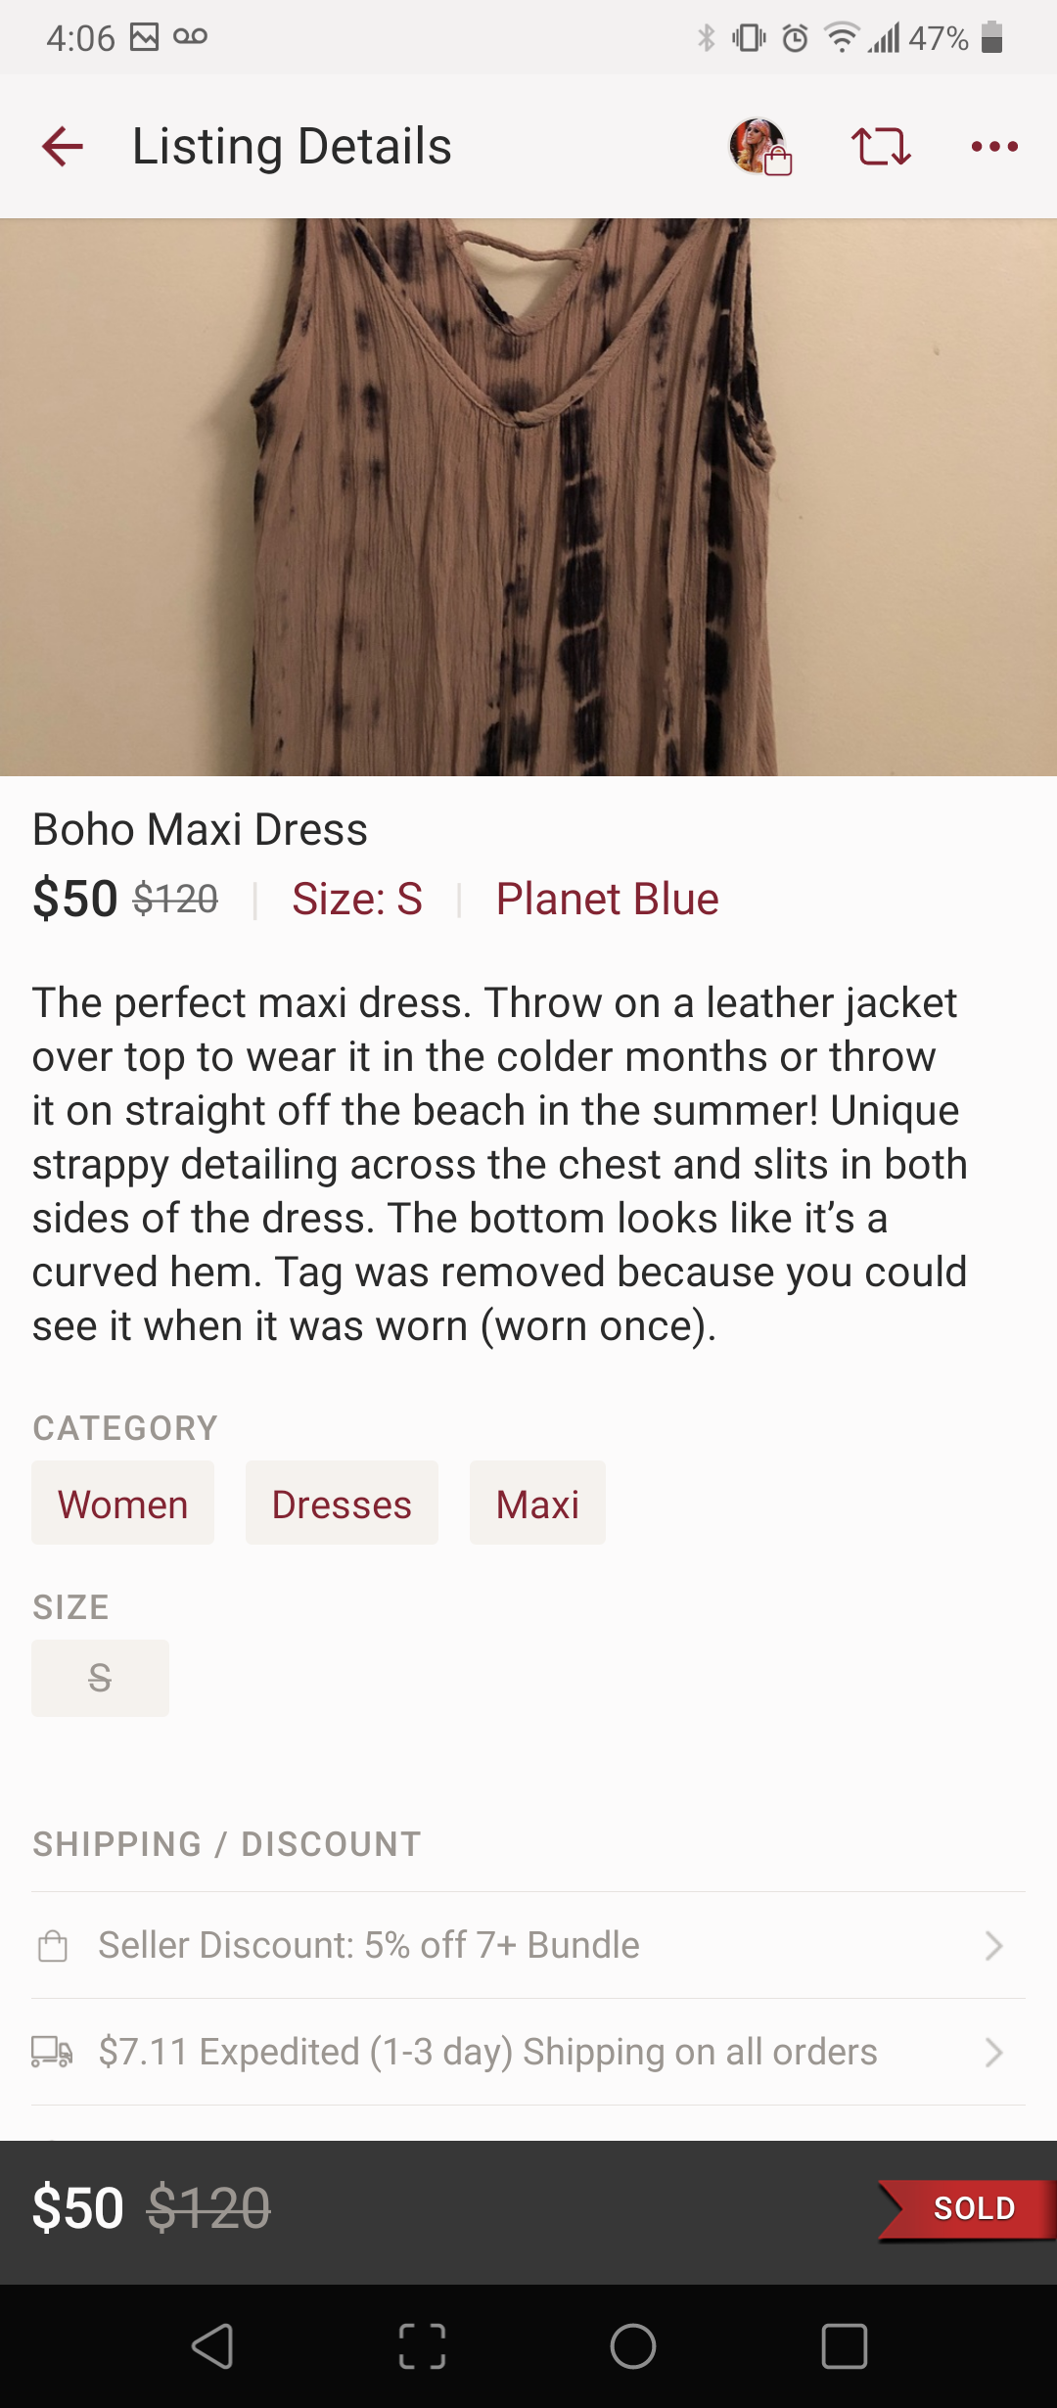
Task: Open the Planet Blue brand link
Action: [607, 899]
